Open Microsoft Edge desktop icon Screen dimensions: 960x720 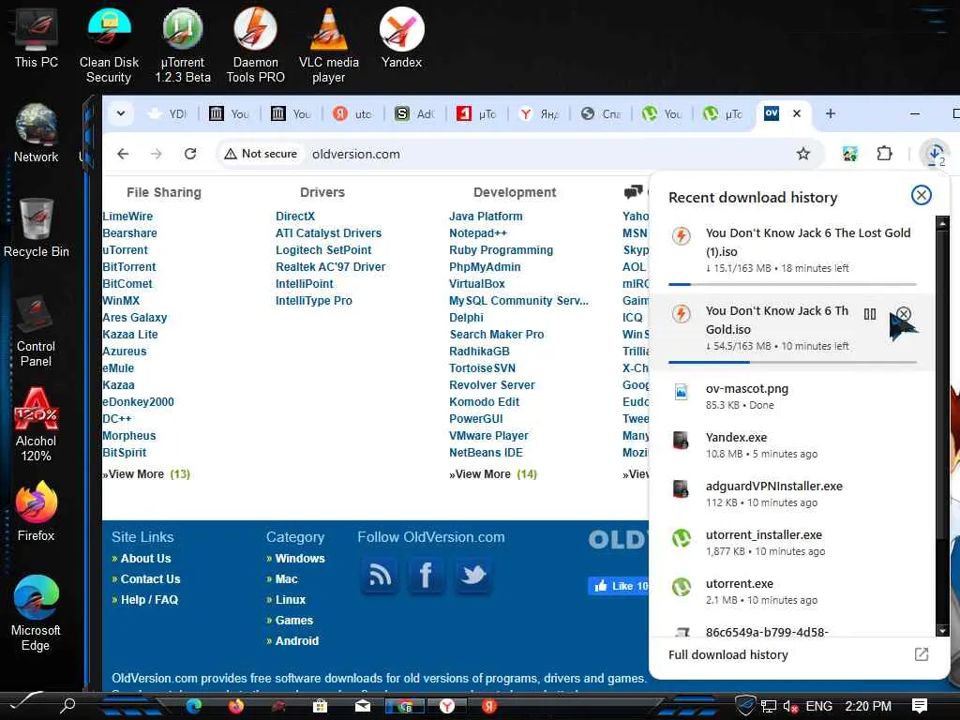coord(37,614)
